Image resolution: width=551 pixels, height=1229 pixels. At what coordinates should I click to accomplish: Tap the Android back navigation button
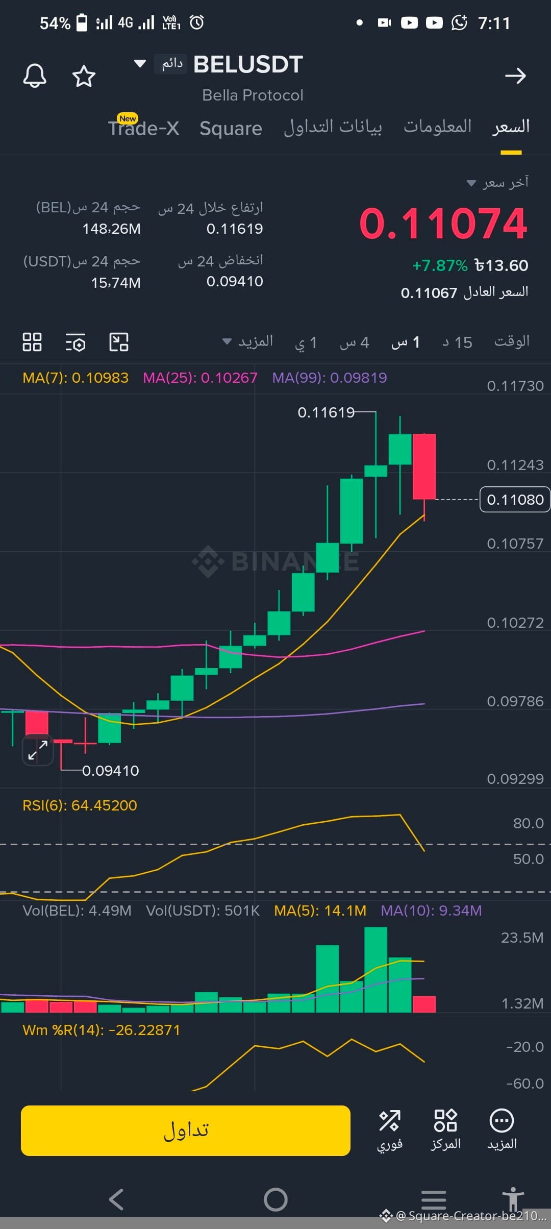click(x=117, y=1199)
